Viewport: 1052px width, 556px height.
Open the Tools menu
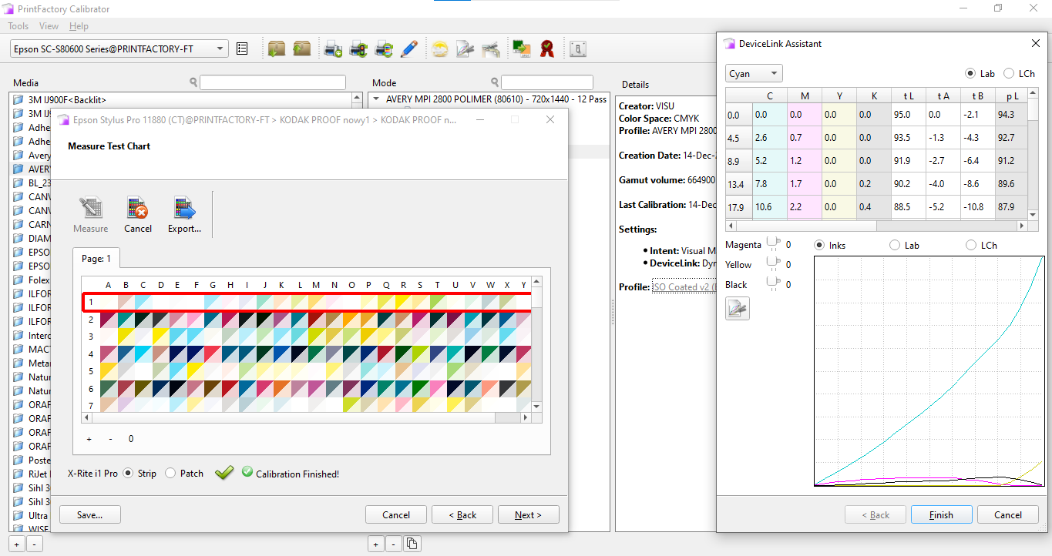(18, 26)
